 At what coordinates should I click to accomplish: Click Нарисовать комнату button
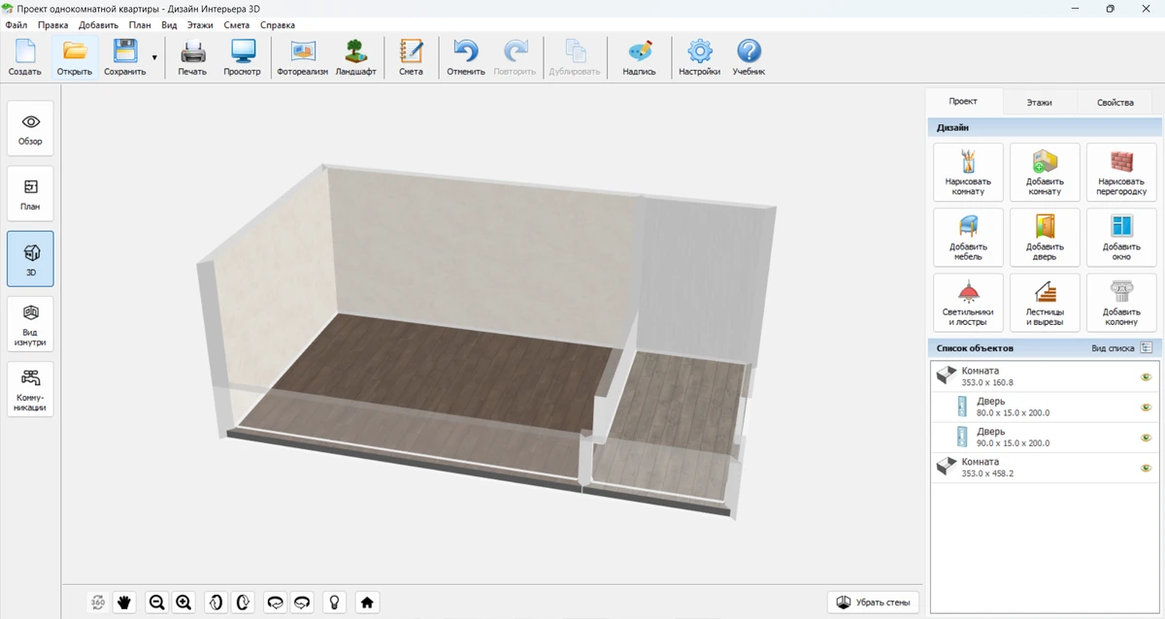(968, 172)
